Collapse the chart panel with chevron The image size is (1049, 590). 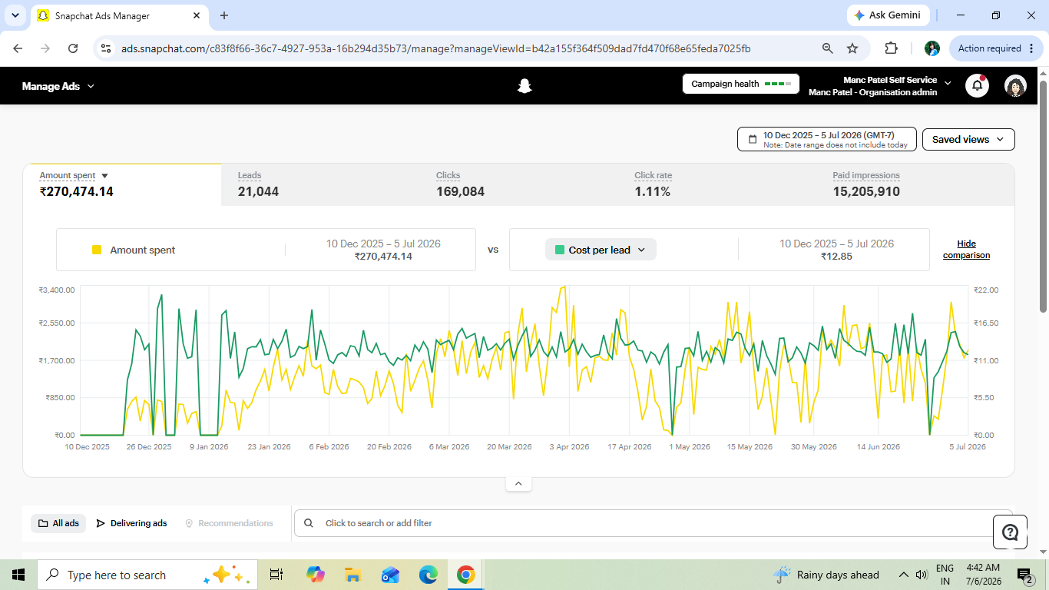(518, 483)
